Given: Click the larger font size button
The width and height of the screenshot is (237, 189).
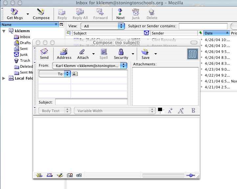Looking at the screenshot, I should (x=180, y=111).
